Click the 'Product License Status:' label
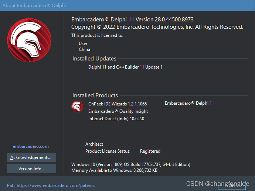The image size is (255, 191). click(x=108, y=151)
